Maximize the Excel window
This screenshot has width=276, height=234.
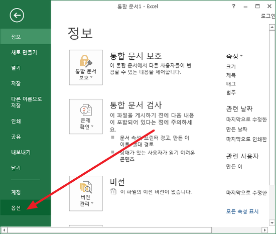pos(257,7)
